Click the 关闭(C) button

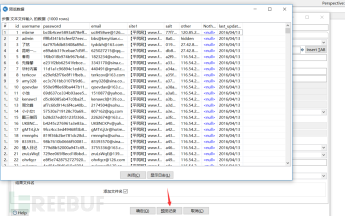click(x=133, y=175)
